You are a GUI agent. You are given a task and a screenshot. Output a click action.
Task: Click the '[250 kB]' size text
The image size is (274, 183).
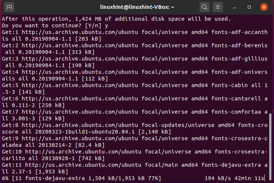[52, 105]
